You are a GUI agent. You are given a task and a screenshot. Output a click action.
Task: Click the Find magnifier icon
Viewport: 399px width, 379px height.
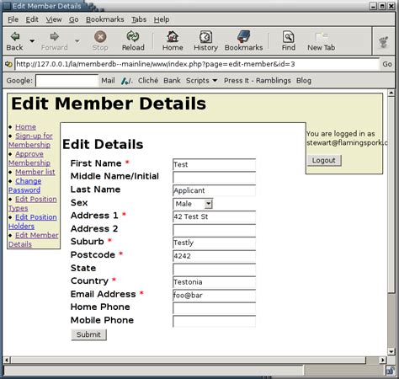(288, 37)
